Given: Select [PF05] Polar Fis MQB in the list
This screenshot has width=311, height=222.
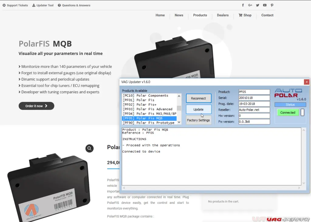Looking at the screenshot, I should [149, 118].
